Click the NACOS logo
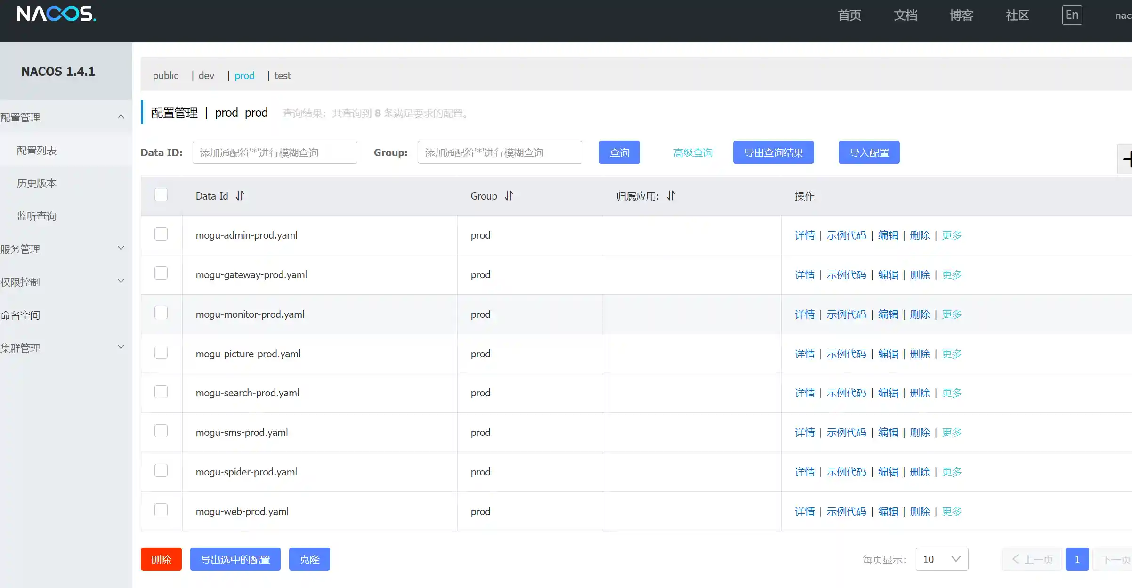 tap(56, 14)
